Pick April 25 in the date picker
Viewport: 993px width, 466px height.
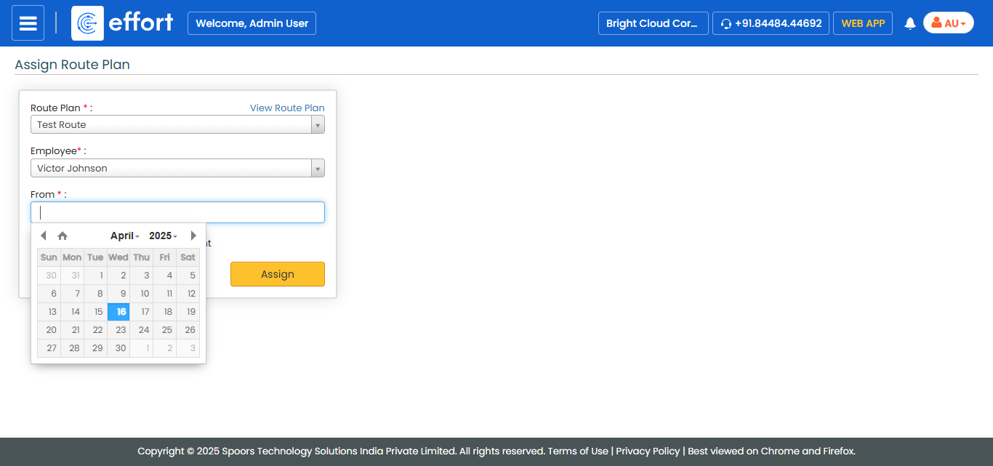(165, 330)
